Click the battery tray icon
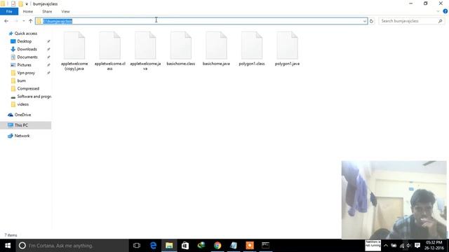The width and height of the screenshot is (449, 252). point(394,246)
